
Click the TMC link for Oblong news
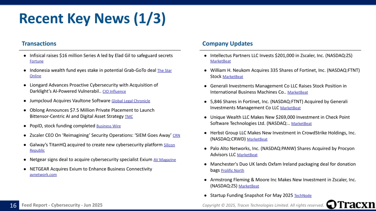(129, 116)
